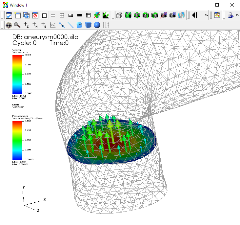Toggle lock view icon

click(x=231, y=15)
